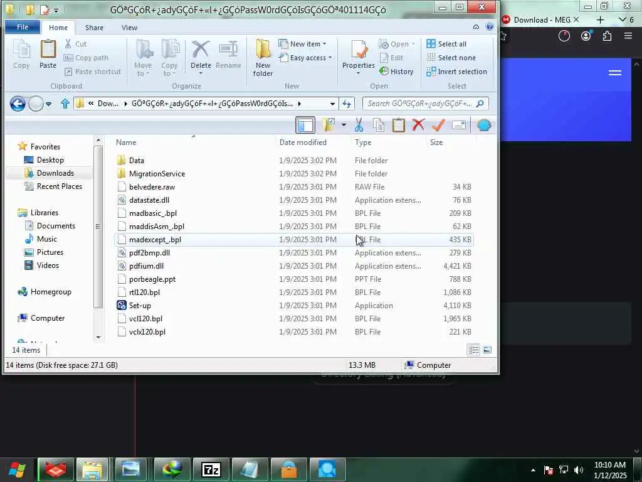Open the MEGA page white menu lines
The image size is (642, 482).
[x=615, y=73]
